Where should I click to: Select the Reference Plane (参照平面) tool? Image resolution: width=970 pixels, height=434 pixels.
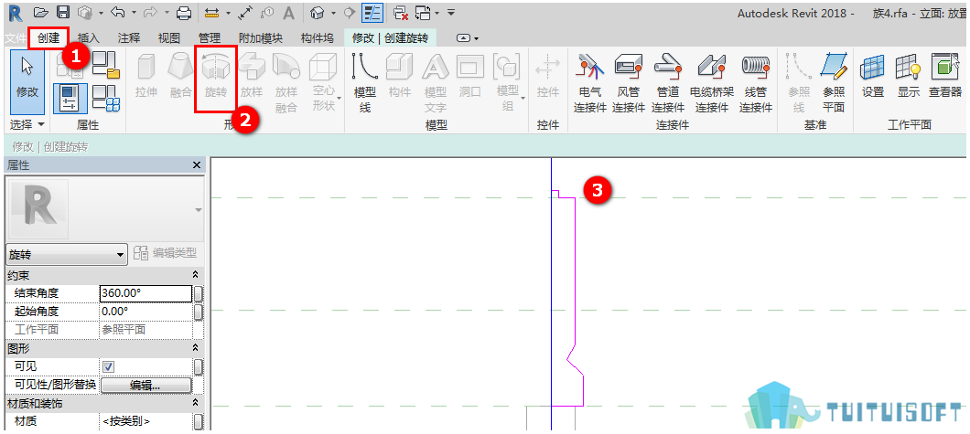(834, 83)
